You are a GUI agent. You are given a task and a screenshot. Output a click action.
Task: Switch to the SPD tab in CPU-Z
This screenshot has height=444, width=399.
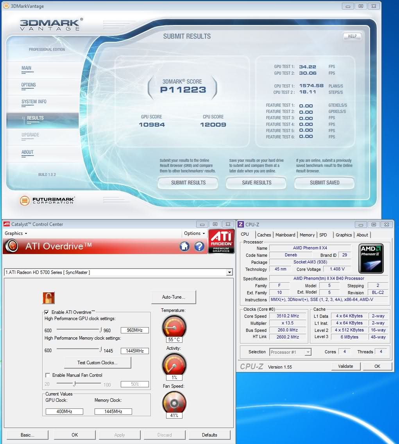pyautogui.click(x=323, y=235)
